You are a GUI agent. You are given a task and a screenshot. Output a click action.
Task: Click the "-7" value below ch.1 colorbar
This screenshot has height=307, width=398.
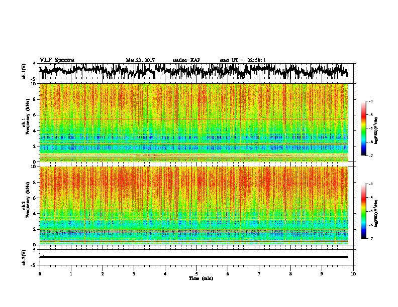(370, 156)
